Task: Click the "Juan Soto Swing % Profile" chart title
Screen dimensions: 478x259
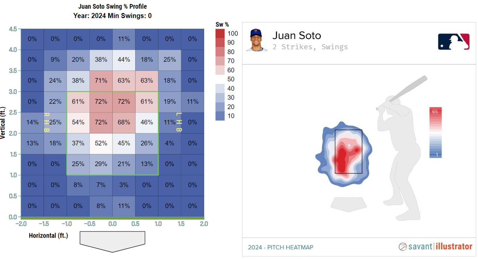Action: coord(113,7)
